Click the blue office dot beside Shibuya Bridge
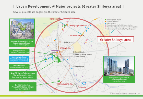Viewport: 143px width, 99px height. click(71, 68)
